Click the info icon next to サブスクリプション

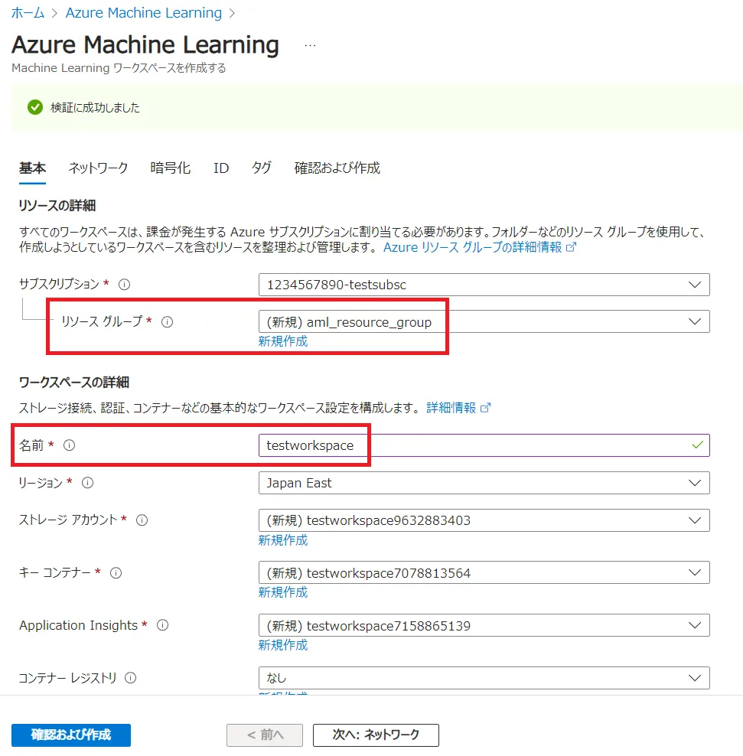[x=125, y=285]
